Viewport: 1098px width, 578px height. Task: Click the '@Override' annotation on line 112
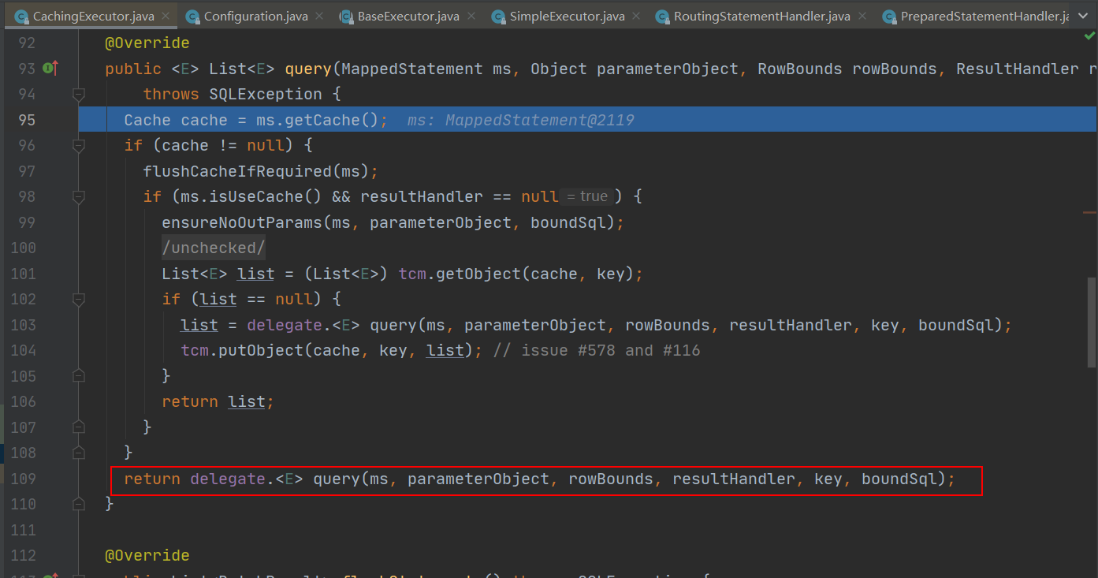tap(147, 555)
